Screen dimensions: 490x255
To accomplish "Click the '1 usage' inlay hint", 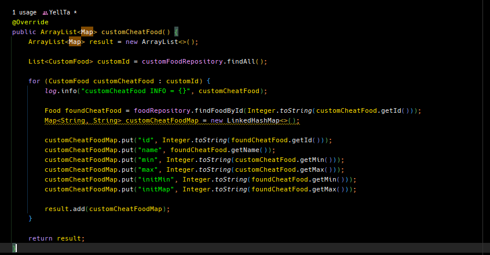I will pyautogui.click(x=24, y=13).
